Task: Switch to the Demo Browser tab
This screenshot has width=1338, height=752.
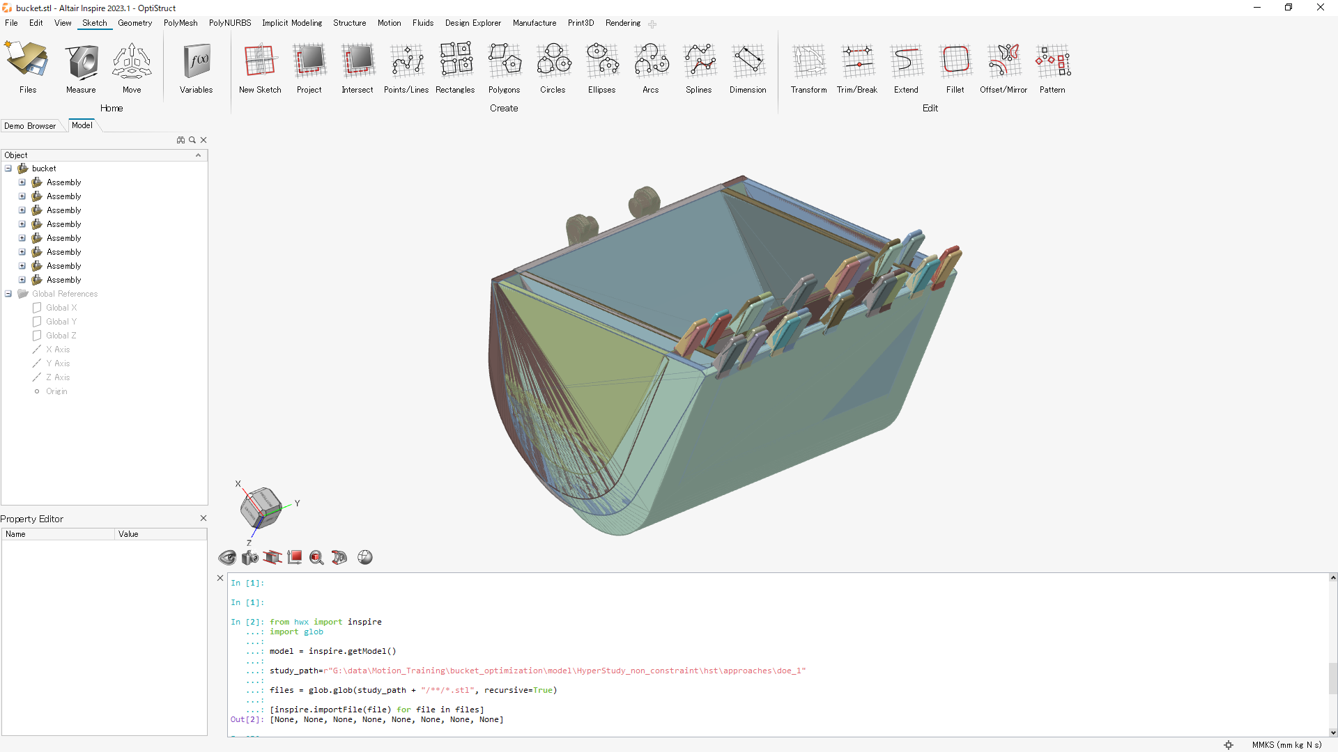Action: coord(30,126)
